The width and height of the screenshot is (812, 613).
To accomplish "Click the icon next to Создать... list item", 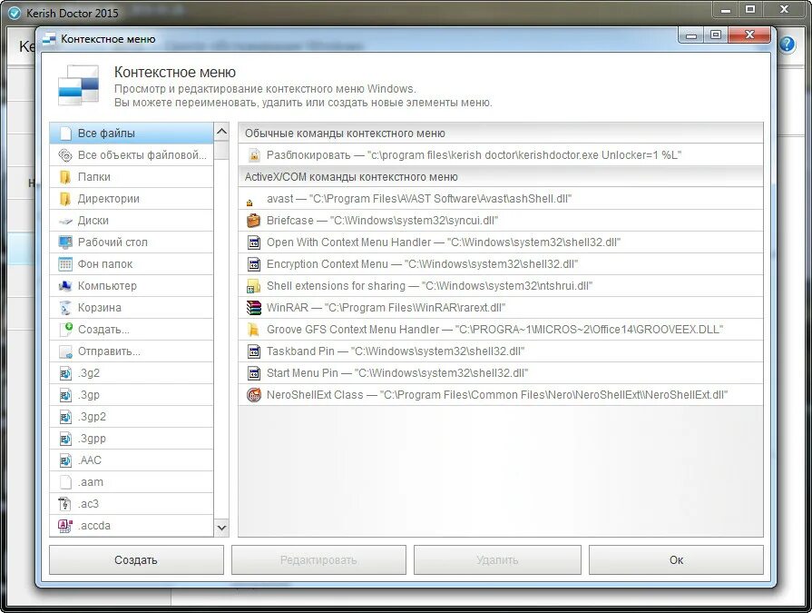I will [x=65, y=329].
